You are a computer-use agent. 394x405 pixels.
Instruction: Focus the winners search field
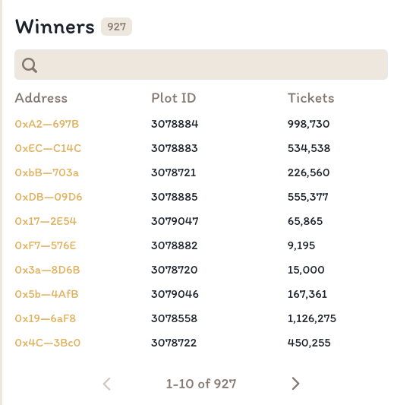click(201, 65)
